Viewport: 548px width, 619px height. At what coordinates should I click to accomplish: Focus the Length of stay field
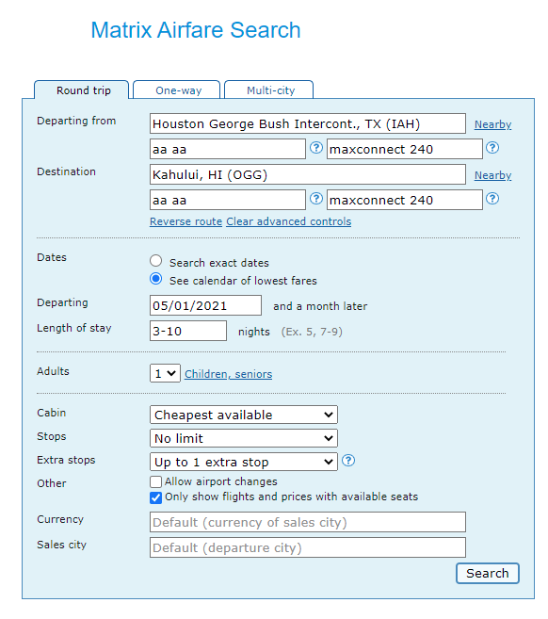coord(188,331)
